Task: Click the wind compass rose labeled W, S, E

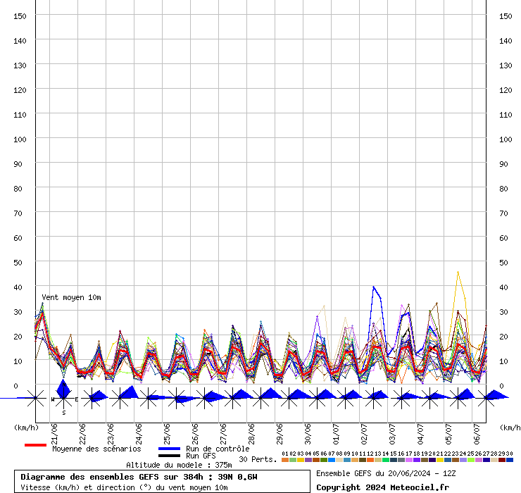Action: (63, 399)
